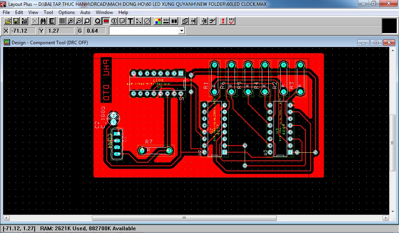
Task: Click the Zoom In magnifier icon
Action: click(x=71, y=21)
